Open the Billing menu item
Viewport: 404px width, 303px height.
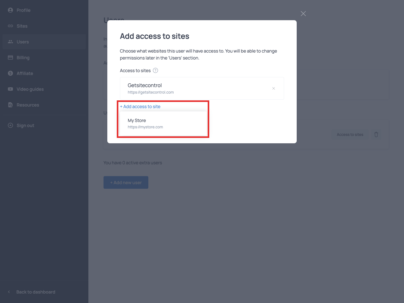(23, 57)
